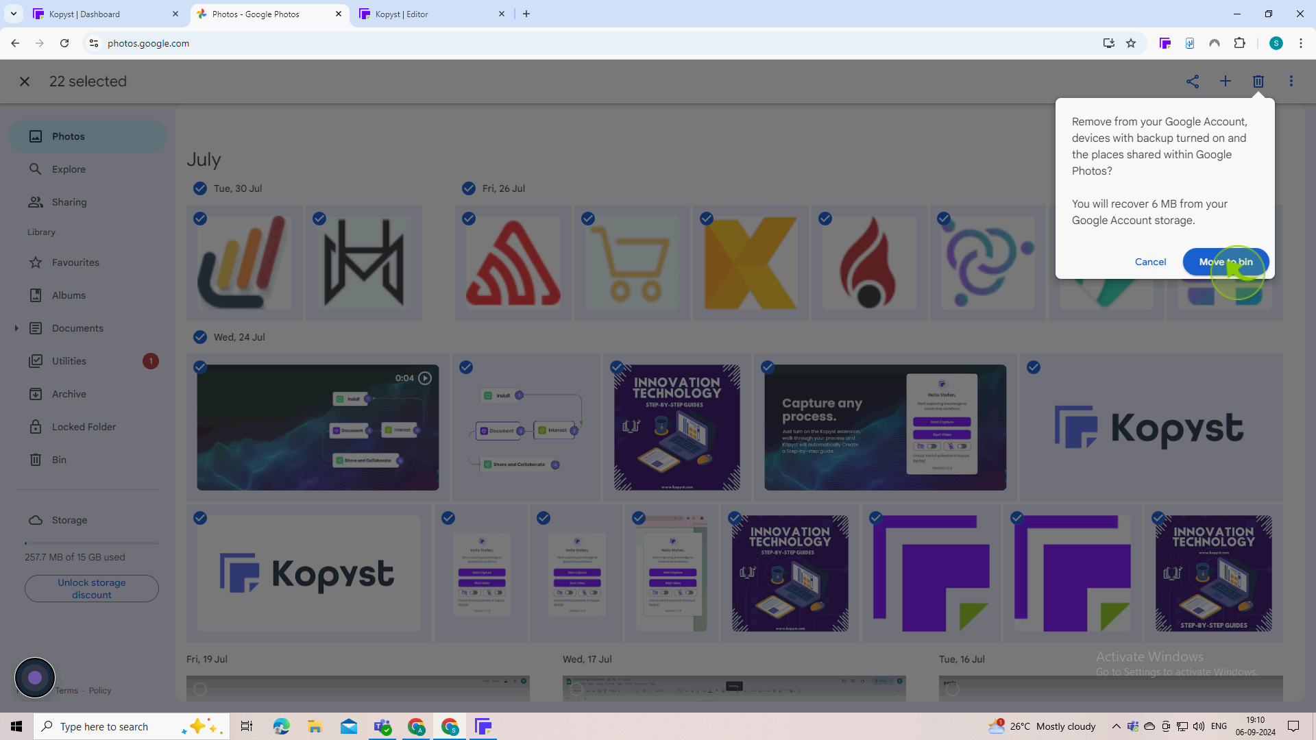Screen dimensions: 1316x740
Task: Open Locked Folder in the sidebar
Action: (88, 427)
